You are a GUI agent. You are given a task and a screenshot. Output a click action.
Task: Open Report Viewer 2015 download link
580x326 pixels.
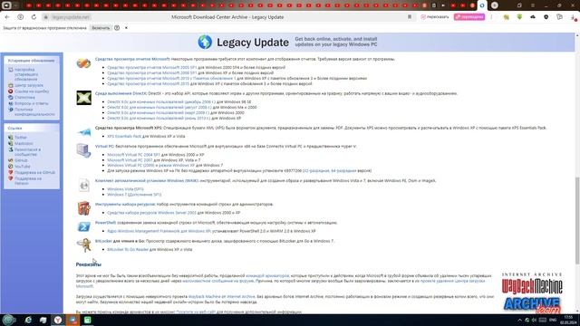tap(148, 84)
